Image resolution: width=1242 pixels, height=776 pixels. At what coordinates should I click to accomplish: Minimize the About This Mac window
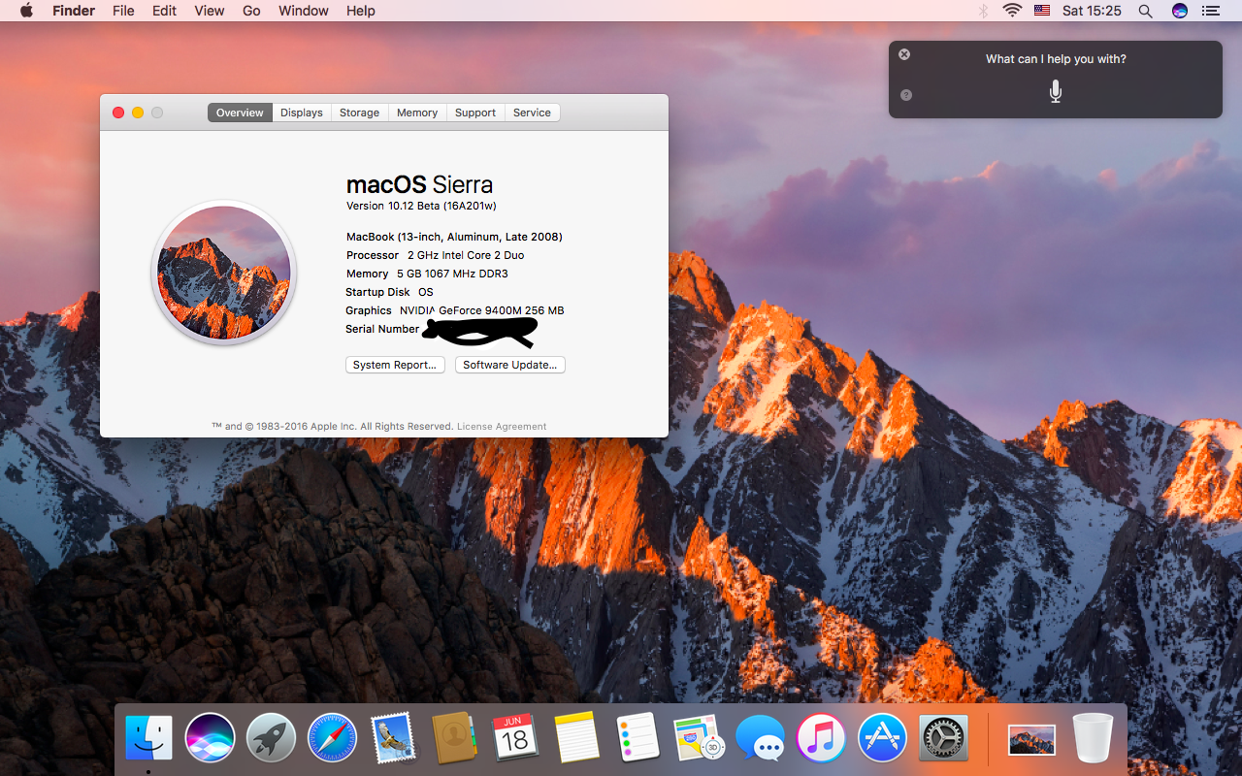click(x=138, y=113)
